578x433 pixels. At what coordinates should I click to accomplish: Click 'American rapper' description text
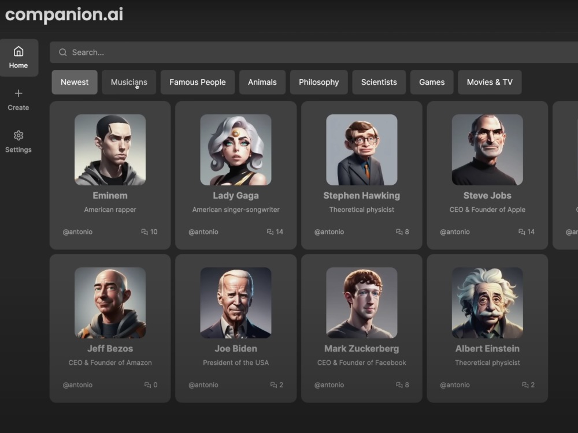pyautogui.click(x=110, y=210)
